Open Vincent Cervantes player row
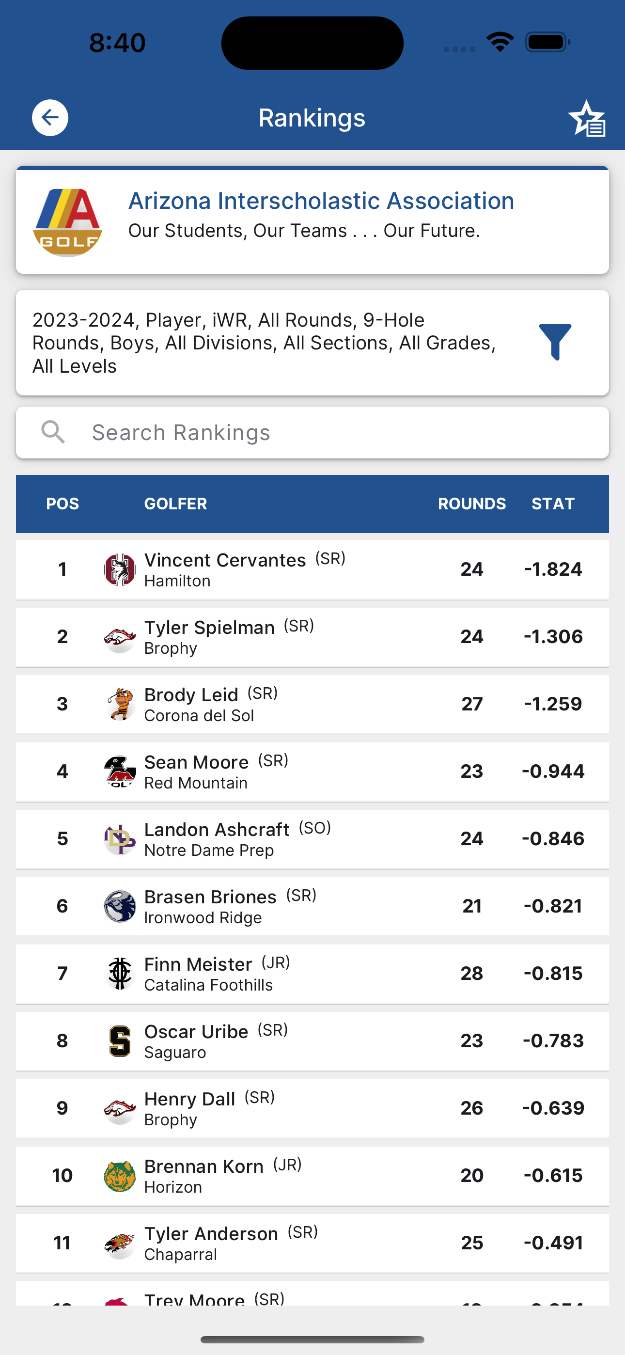 (312, 569)
